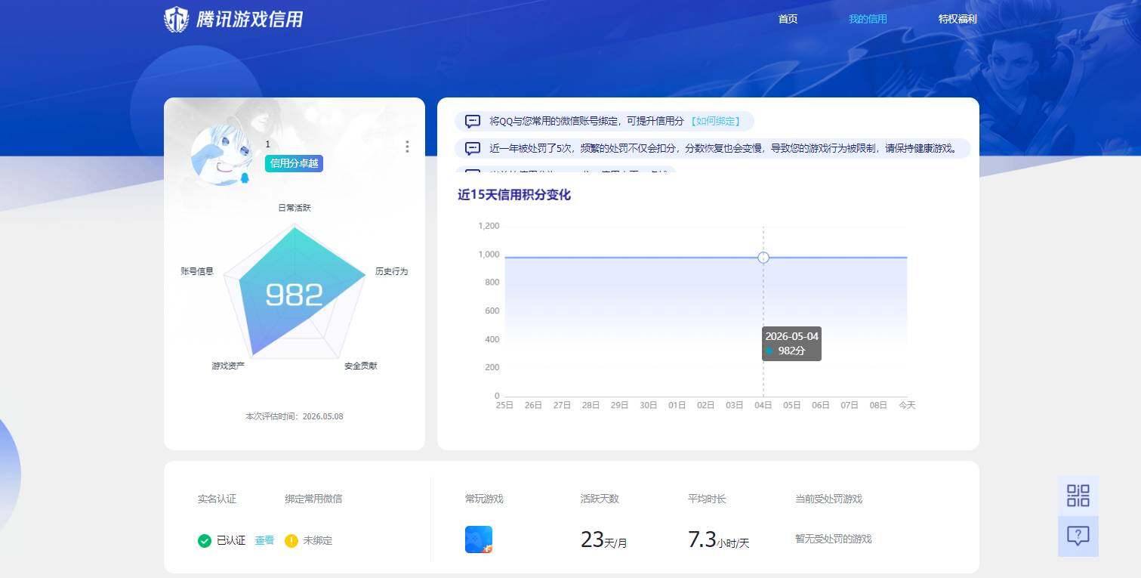This screenshot has width=1141, height=578.
Task: Click message icon of WeChat binding tip
Action: [473, 121]
